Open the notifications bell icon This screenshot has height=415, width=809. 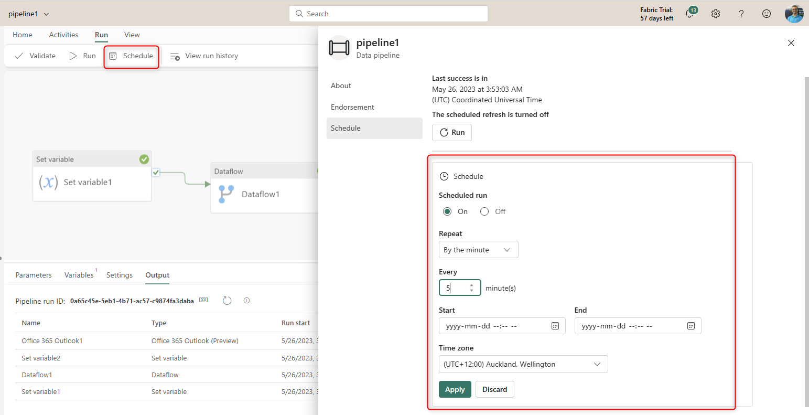pos(689,14)
